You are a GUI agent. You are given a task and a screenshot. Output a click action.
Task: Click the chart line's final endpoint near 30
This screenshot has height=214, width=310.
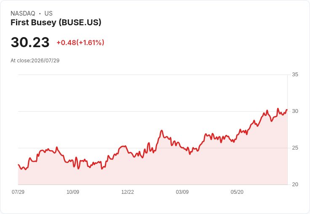[x=287, y=110]
